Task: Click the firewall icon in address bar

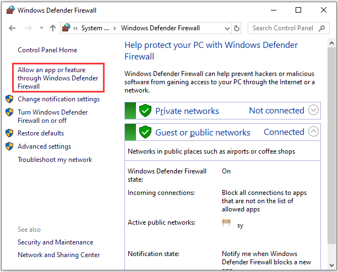Action: coord(66,28)
